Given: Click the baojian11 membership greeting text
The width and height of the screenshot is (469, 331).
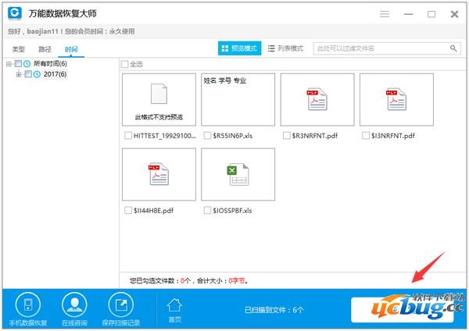Looking at the screenshot, I should [71, 31].
